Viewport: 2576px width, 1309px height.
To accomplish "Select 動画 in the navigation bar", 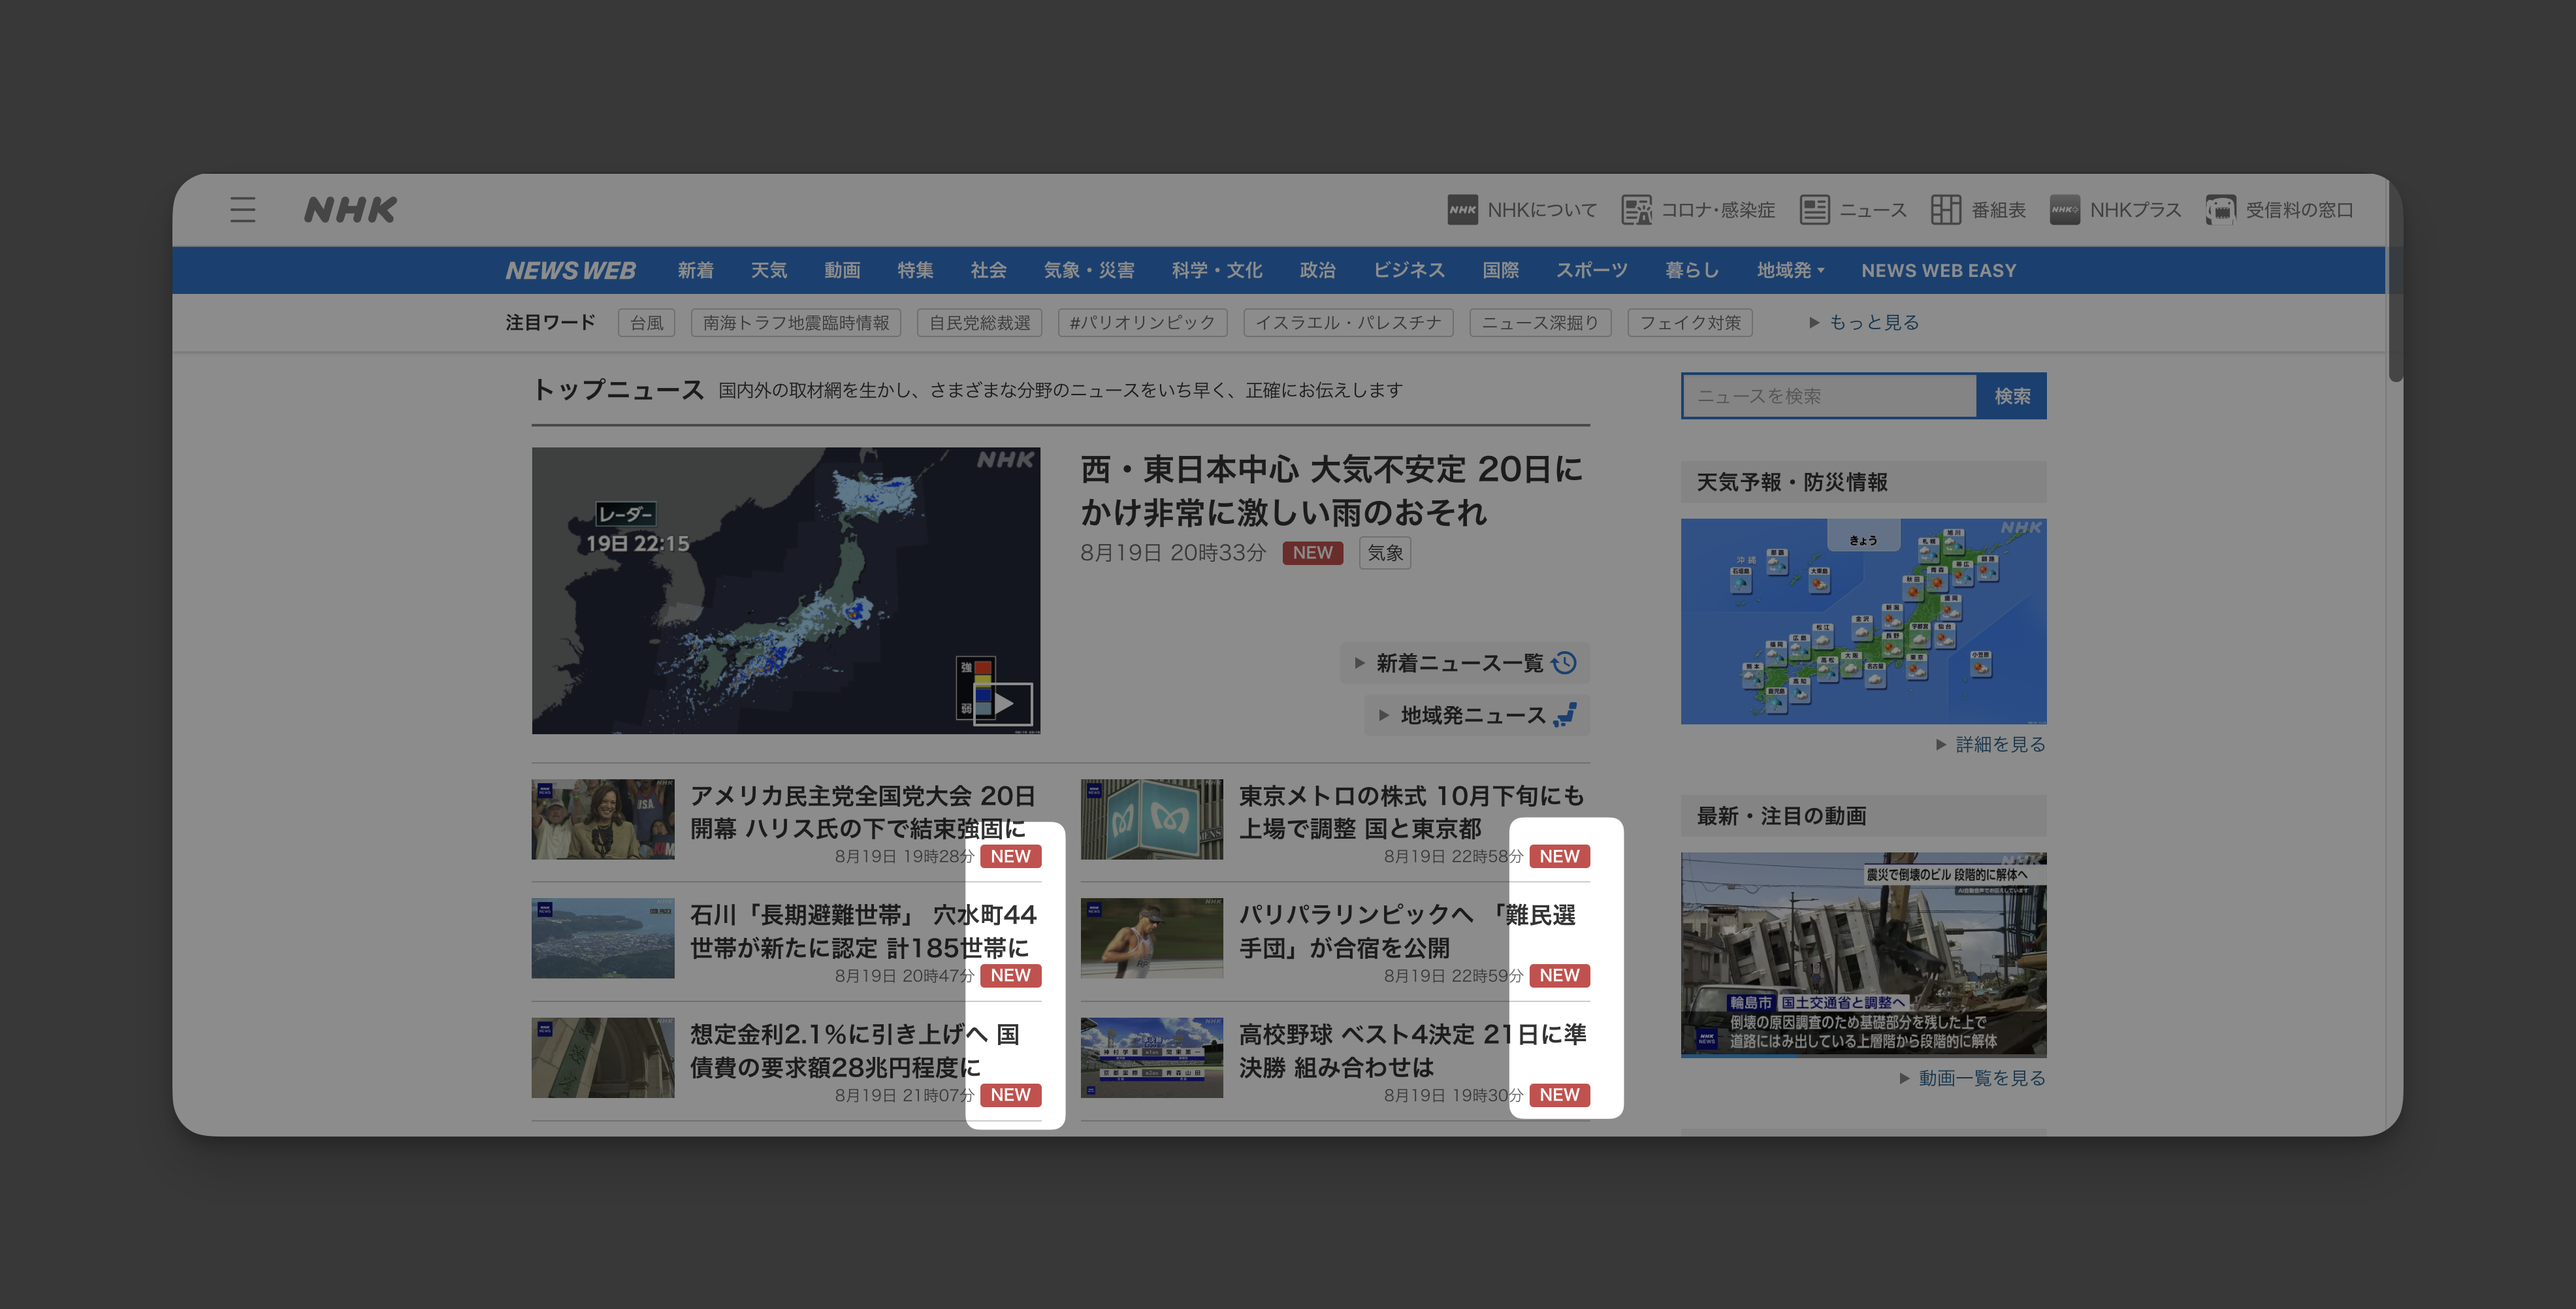I will coord(842,271).
